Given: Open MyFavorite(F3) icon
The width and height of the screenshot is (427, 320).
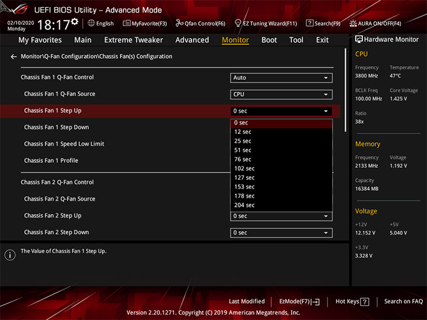Looking at the screenshot, I should (x=126, y=23).
